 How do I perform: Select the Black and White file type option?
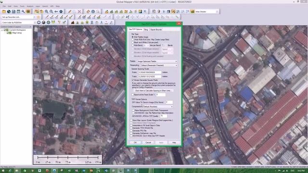(133, 42)
